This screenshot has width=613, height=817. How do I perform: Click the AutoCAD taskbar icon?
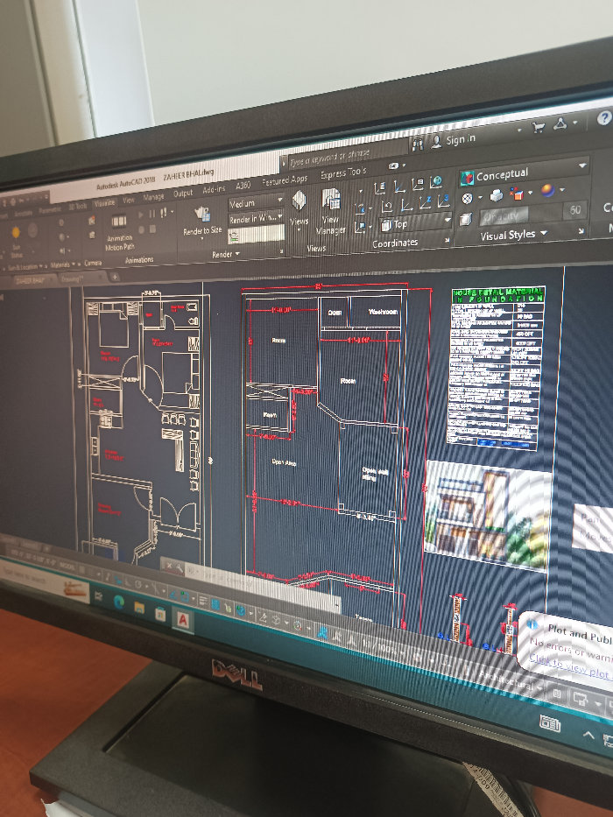[182, 620]
